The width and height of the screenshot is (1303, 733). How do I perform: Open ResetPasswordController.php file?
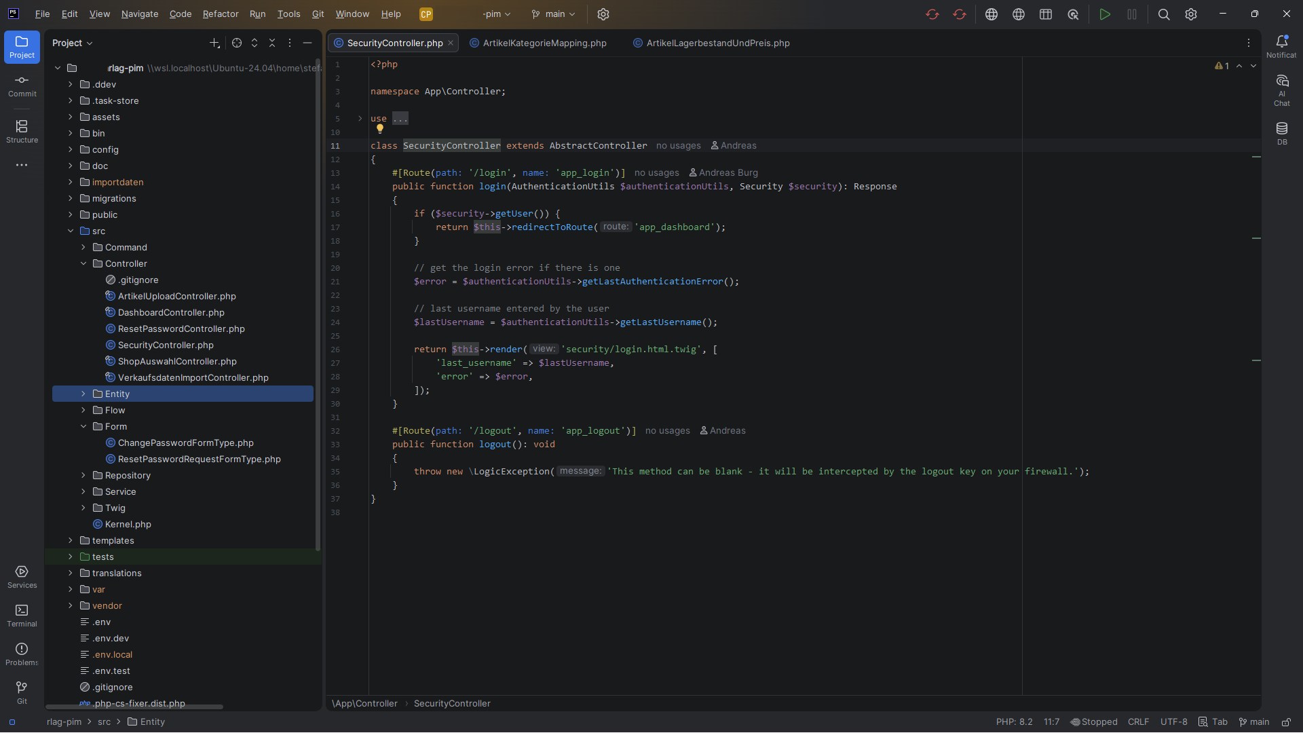181,328
